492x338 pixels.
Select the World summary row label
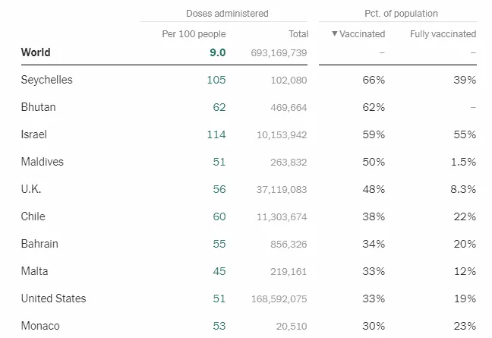(x=36, y=52)
